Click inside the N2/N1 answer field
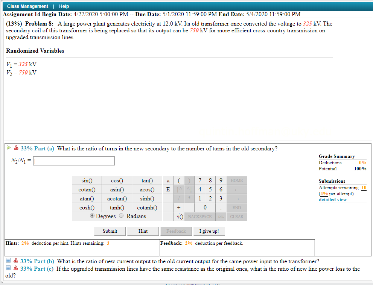Screen dimensions: 373x285 (x=73, y=161)
